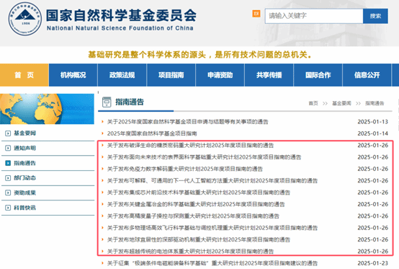Select 指南通告 in the sidebar
399x269 pixels.
coord(24,163)
